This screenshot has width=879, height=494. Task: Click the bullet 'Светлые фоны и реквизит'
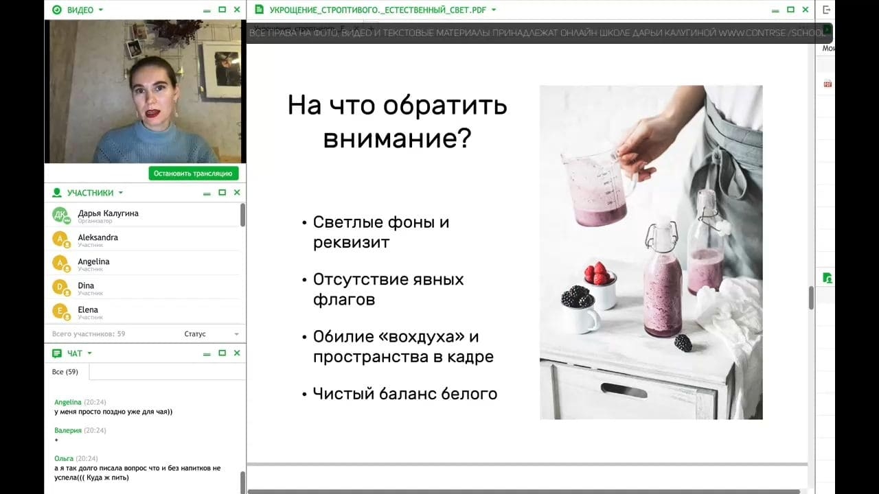[381, 232]
